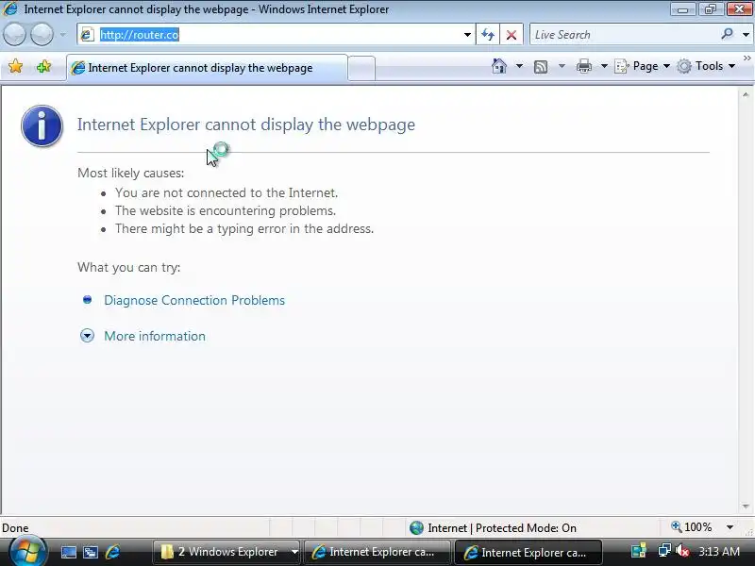Click the red Stop loading icon
Image resolution: width=755 pixels, height=566 pixels.
click(512, 35)
